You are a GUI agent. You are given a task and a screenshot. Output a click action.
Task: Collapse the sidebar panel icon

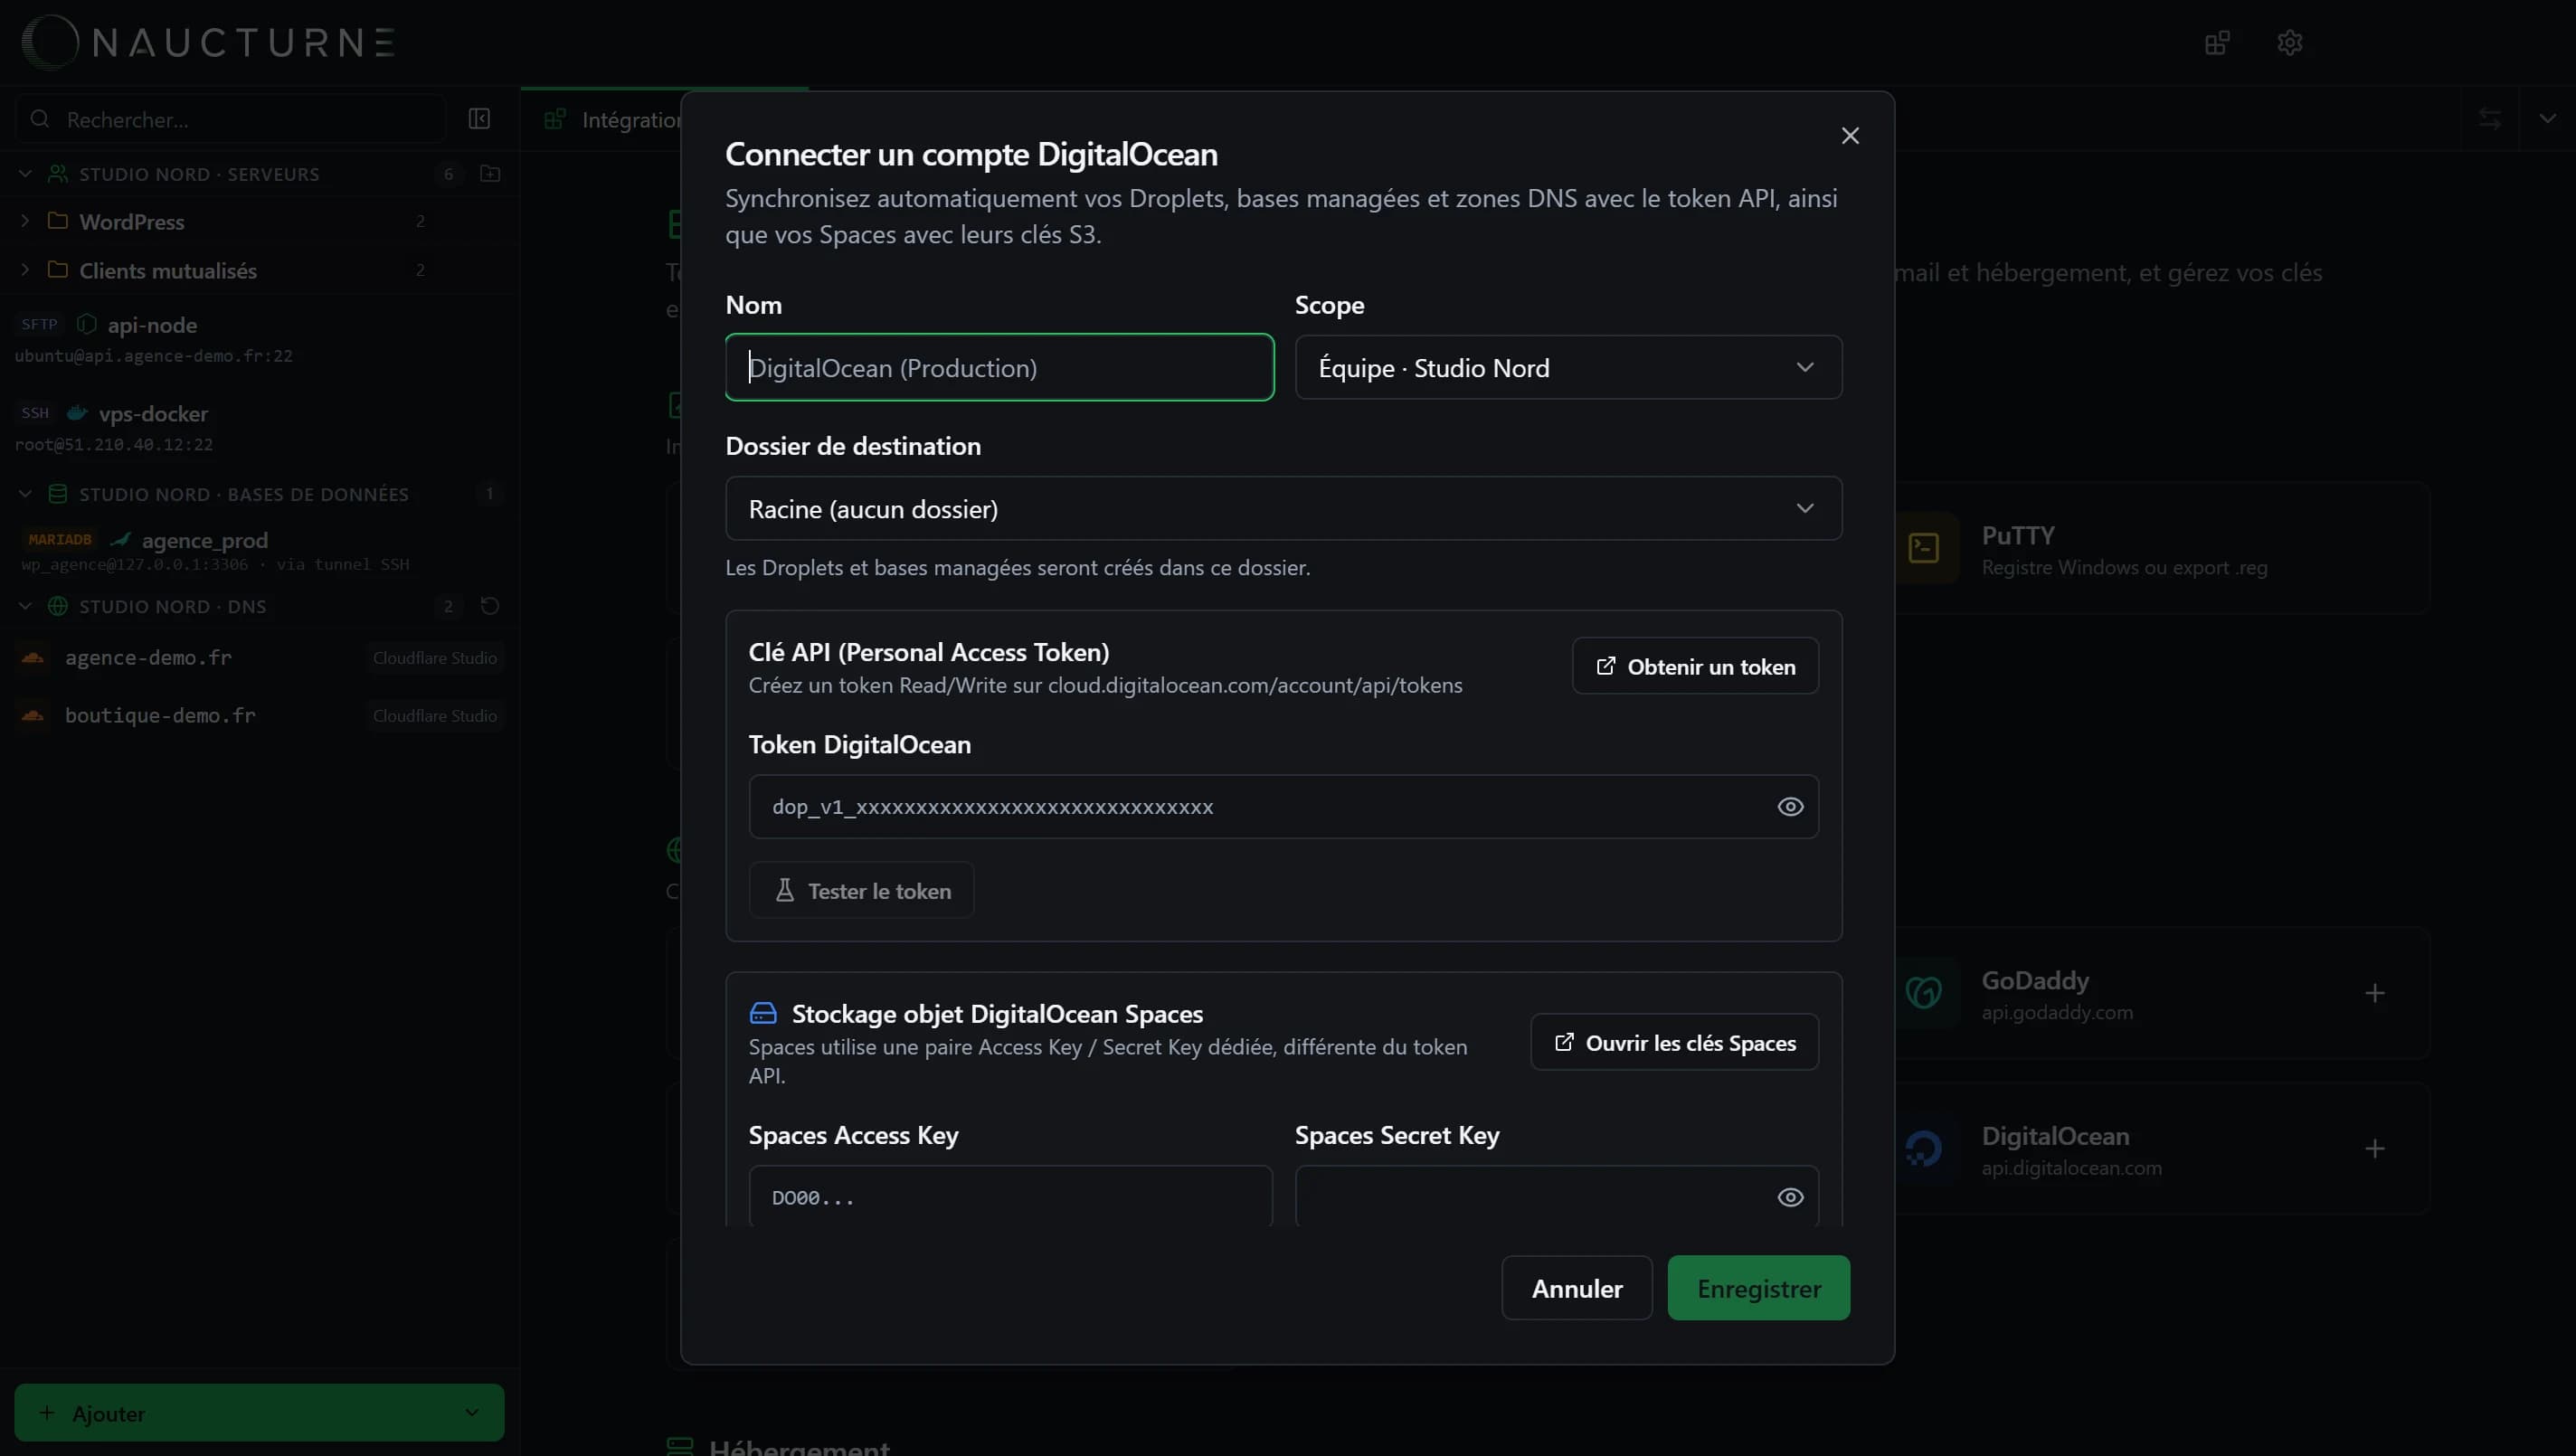(479, 119)
